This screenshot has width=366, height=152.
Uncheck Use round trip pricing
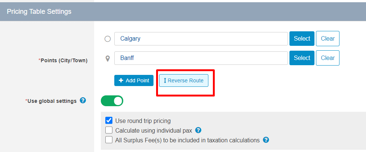pyautogui.click(x=109, y=121)
